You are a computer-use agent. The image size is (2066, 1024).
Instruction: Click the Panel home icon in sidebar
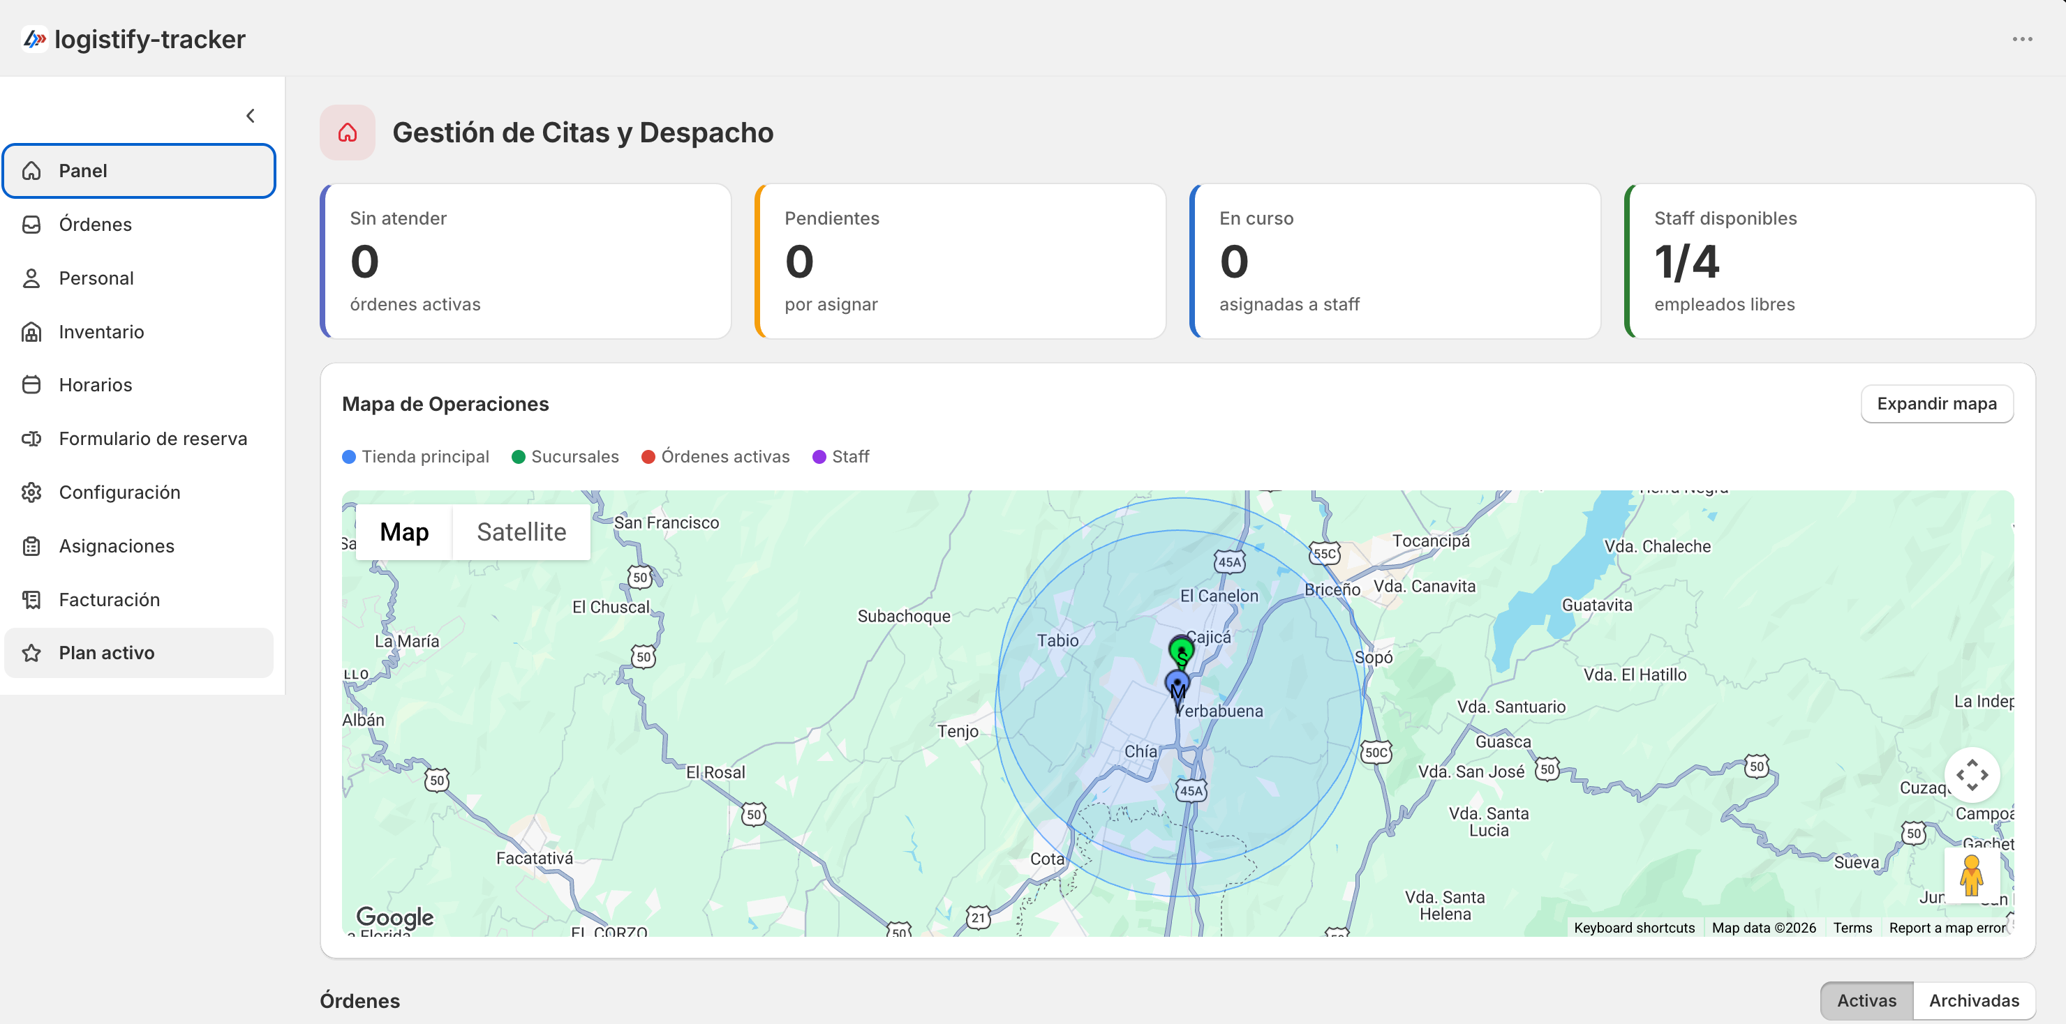tap(31, 171)
